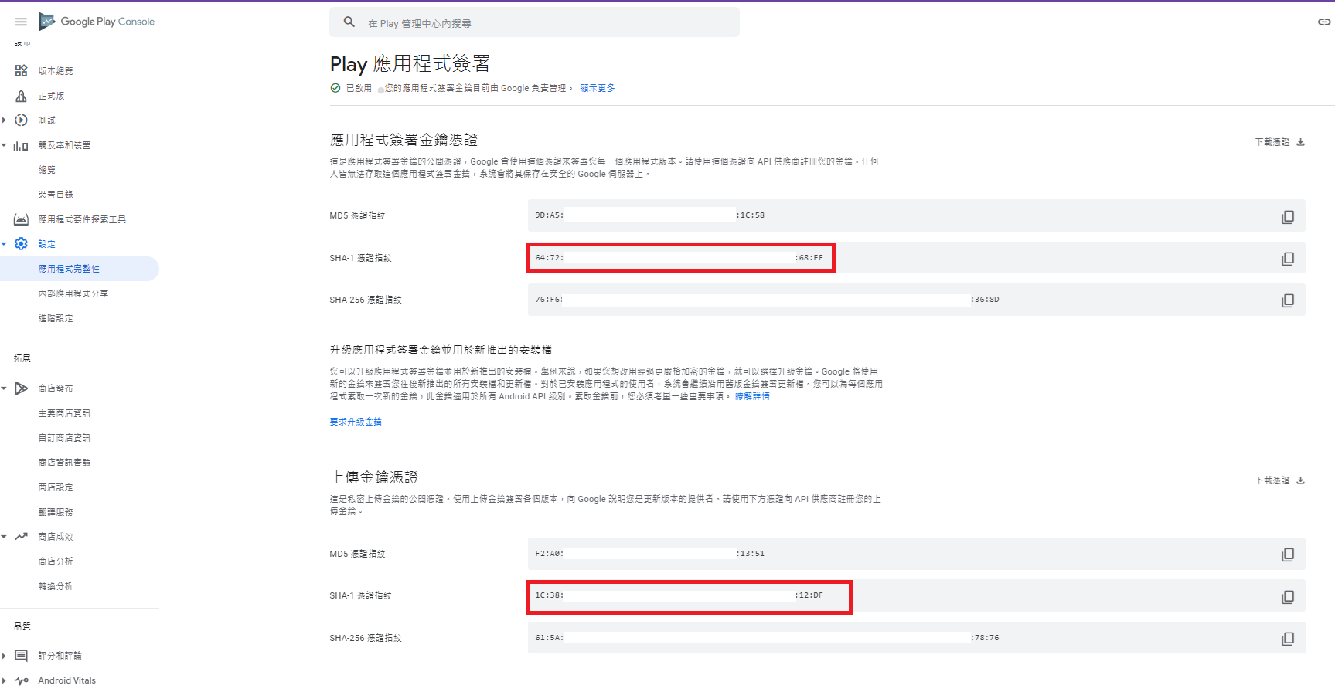
Task: Open 翻譯服務 in the sidebar
Action: point(56,512)
